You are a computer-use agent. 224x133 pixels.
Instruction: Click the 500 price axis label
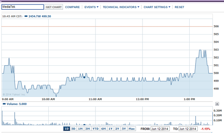coord(216,73)
